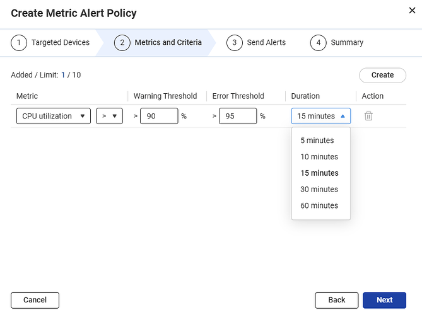Go to Targeted Devices step

[52, 43]
